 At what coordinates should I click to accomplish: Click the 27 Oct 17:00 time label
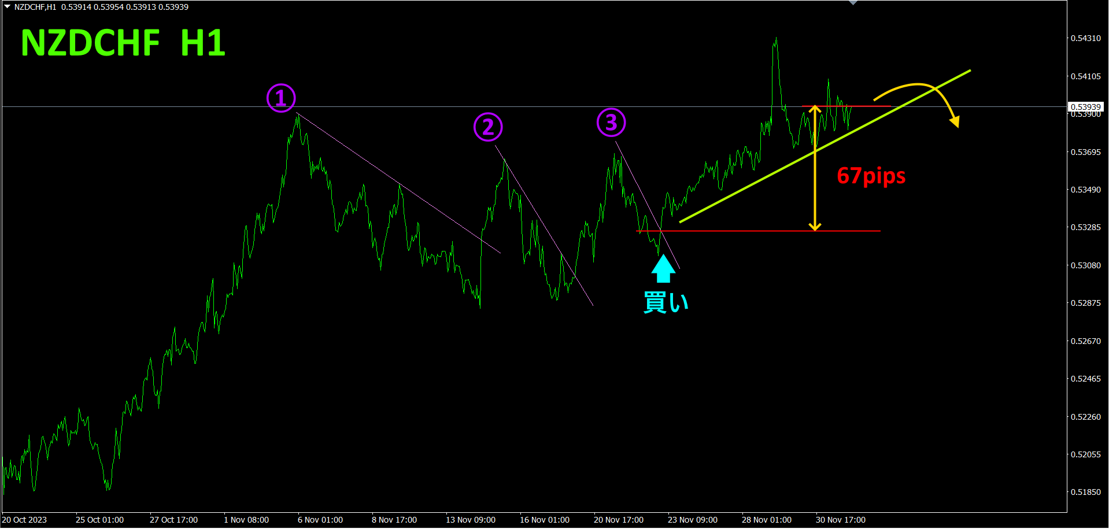click(x=173, y=520)
